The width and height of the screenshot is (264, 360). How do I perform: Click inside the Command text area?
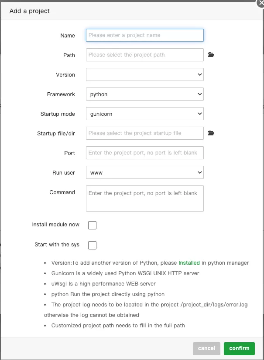144,198
